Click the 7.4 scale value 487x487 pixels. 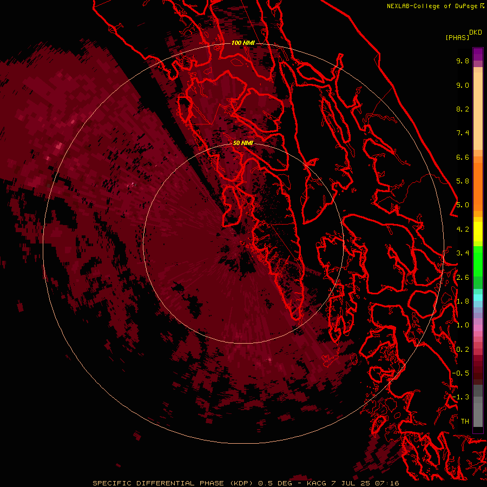tap(463, 133)
